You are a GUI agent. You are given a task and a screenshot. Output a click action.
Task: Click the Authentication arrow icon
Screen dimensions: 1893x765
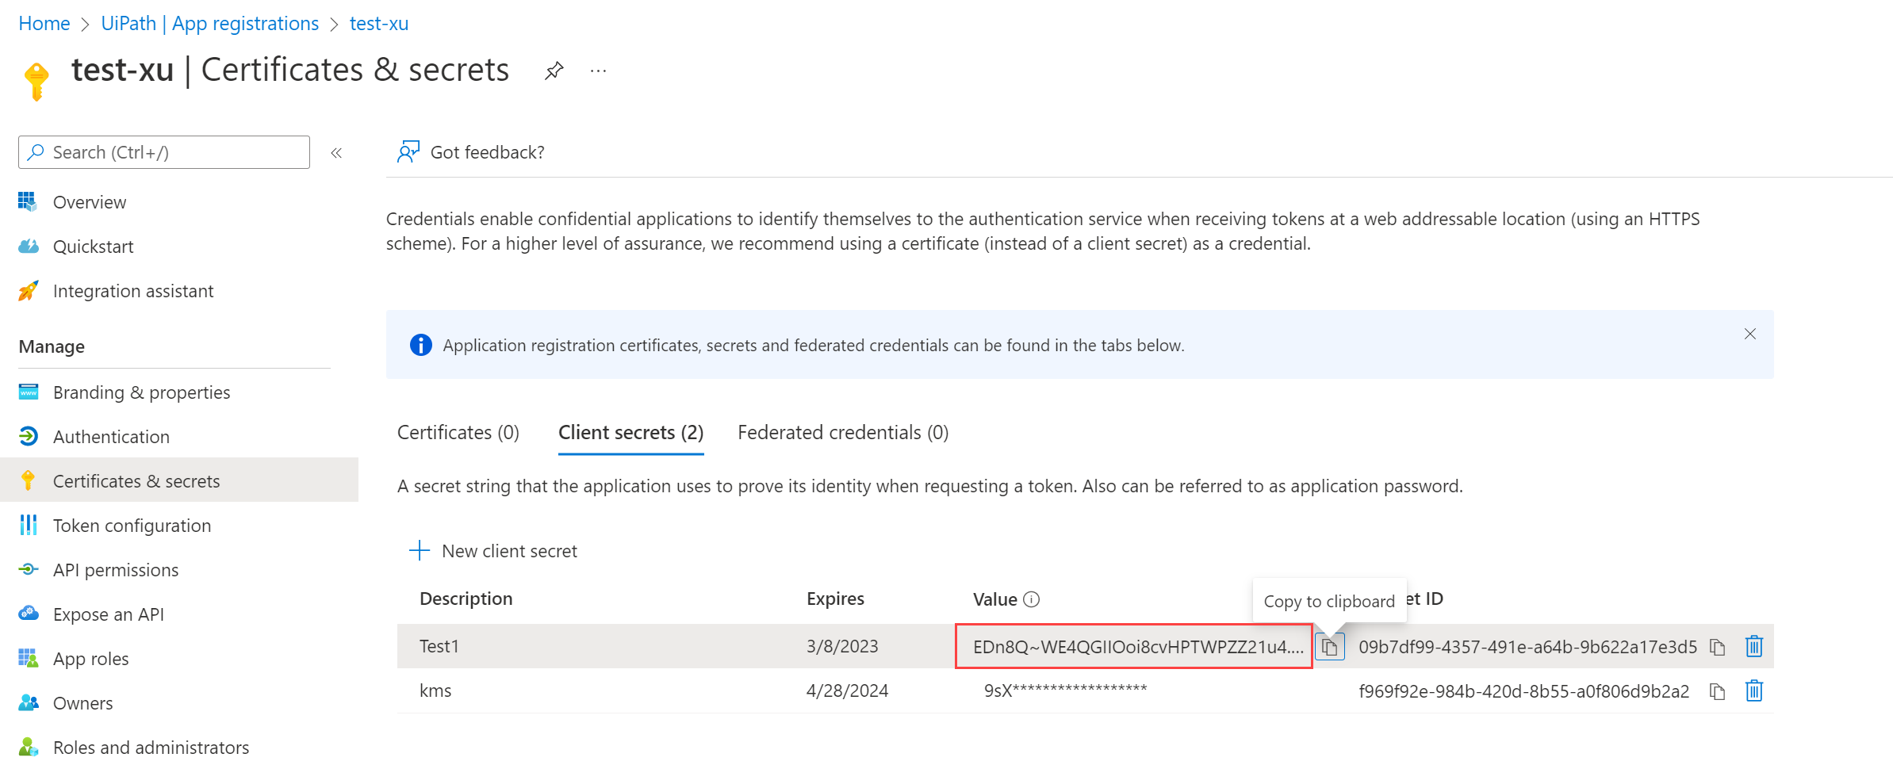[x=29, y=436]
